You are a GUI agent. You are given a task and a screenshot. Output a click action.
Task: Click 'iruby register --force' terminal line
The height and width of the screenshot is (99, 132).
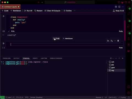coord(38,62)
